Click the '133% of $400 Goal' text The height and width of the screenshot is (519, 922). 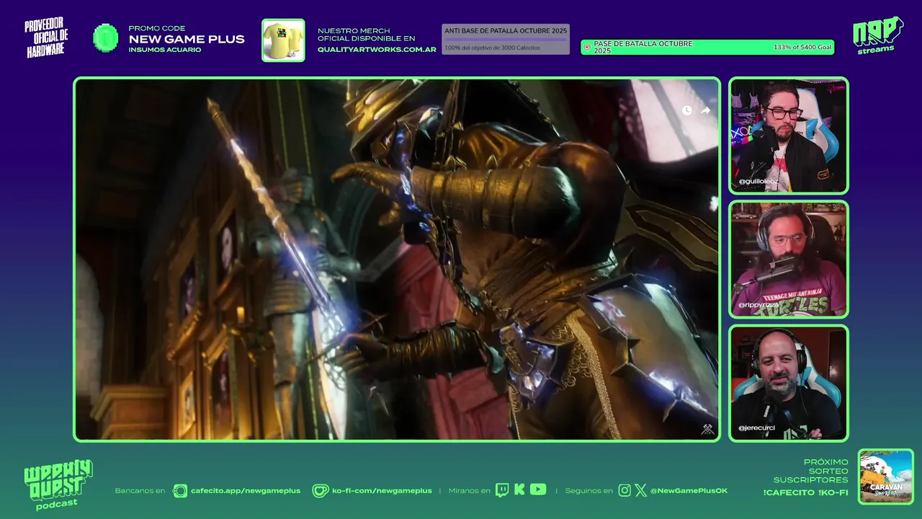point(802,48)
